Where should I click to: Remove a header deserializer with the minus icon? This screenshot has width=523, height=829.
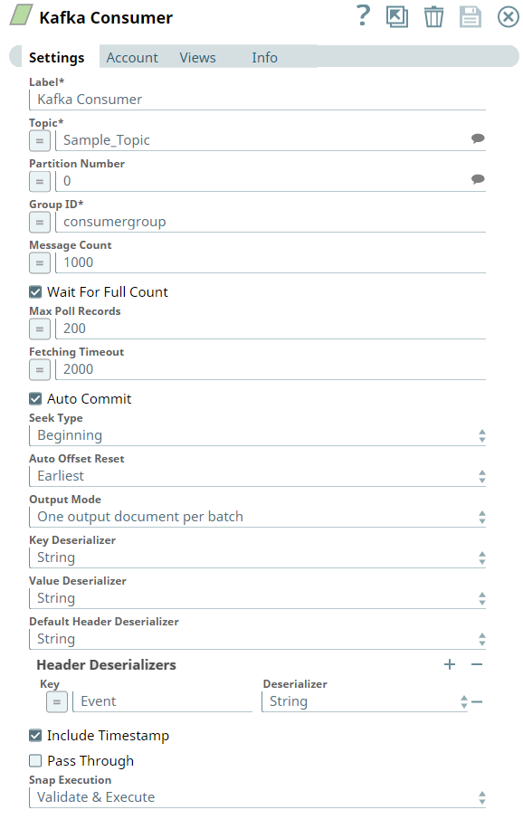(x=475, y=664)
